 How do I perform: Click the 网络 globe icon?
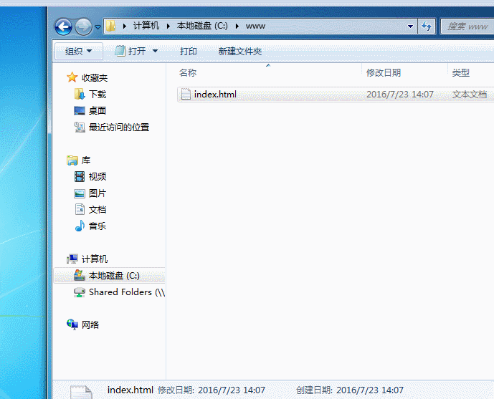(72, 324)
